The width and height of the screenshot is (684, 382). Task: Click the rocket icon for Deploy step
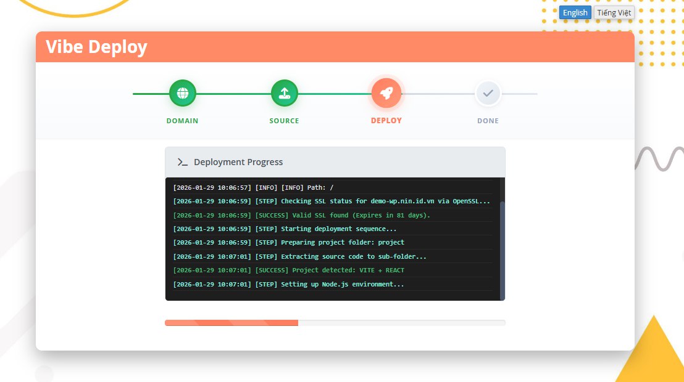[x=386, y=93]
